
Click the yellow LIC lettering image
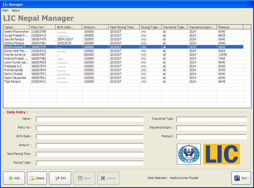222,154
